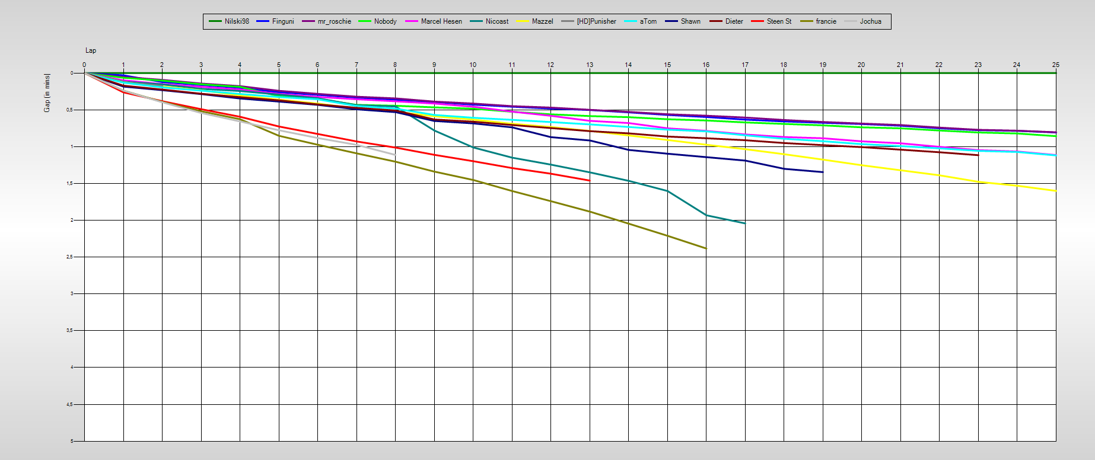
Task: Click the Shawn legend label
Action: point(690,21)
